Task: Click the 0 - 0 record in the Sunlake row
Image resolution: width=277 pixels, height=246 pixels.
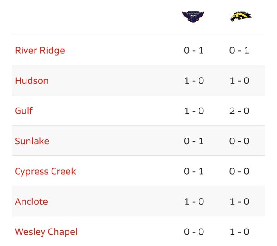Action: 239,141
